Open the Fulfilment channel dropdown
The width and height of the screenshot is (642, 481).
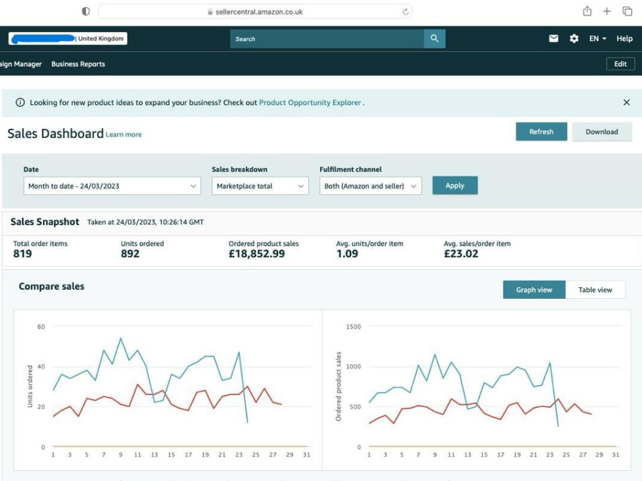click(x=370, y=186)
